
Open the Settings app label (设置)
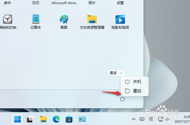click(x=120, y=3)
